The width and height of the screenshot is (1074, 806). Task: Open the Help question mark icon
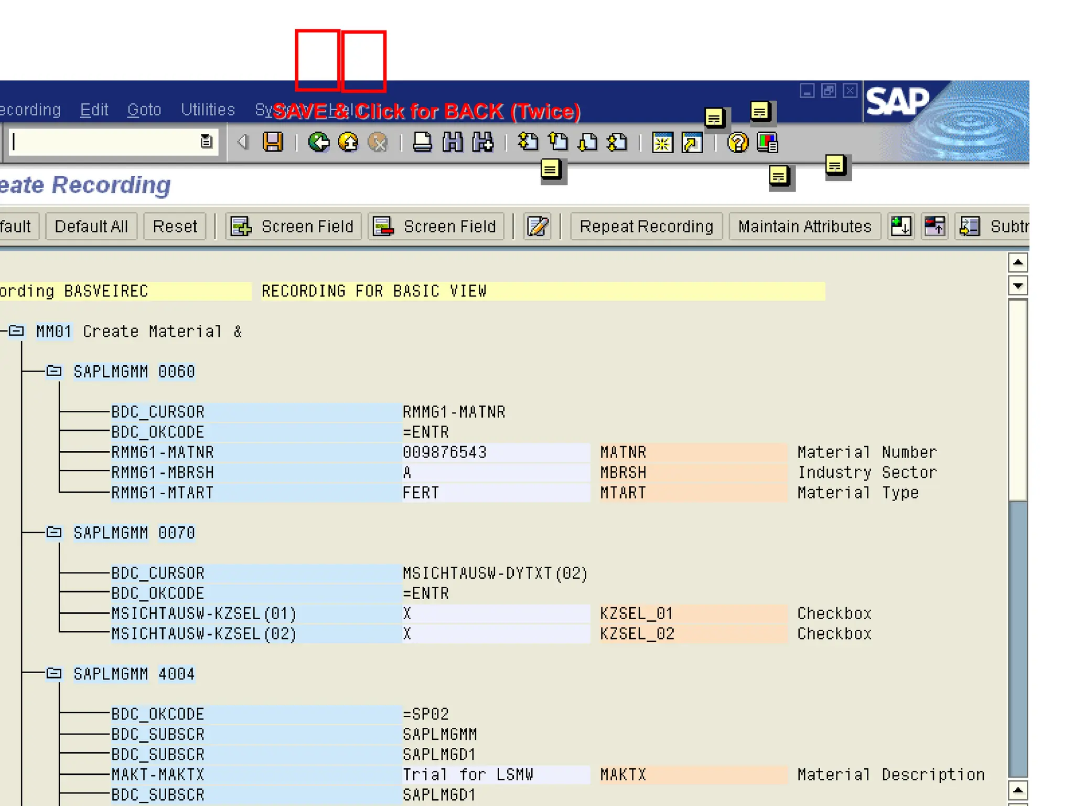pyautogui.click(x=737, y=142)
